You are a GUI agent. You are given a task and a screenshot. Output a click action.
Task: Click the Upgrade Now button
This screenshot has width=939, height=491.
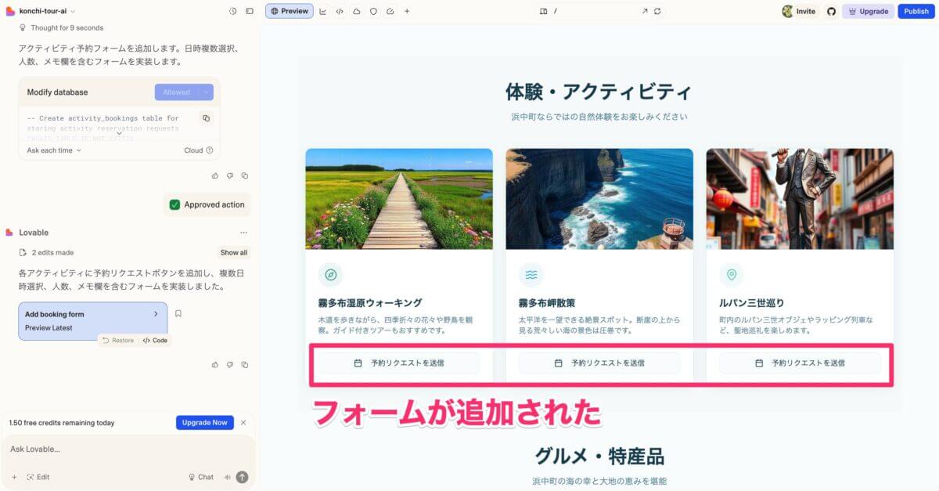coord(204,423)
